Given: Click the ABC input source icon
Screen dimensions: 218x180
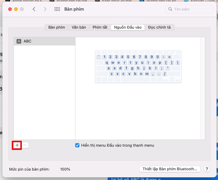Looking at the screenshot, I should point(19,41).
